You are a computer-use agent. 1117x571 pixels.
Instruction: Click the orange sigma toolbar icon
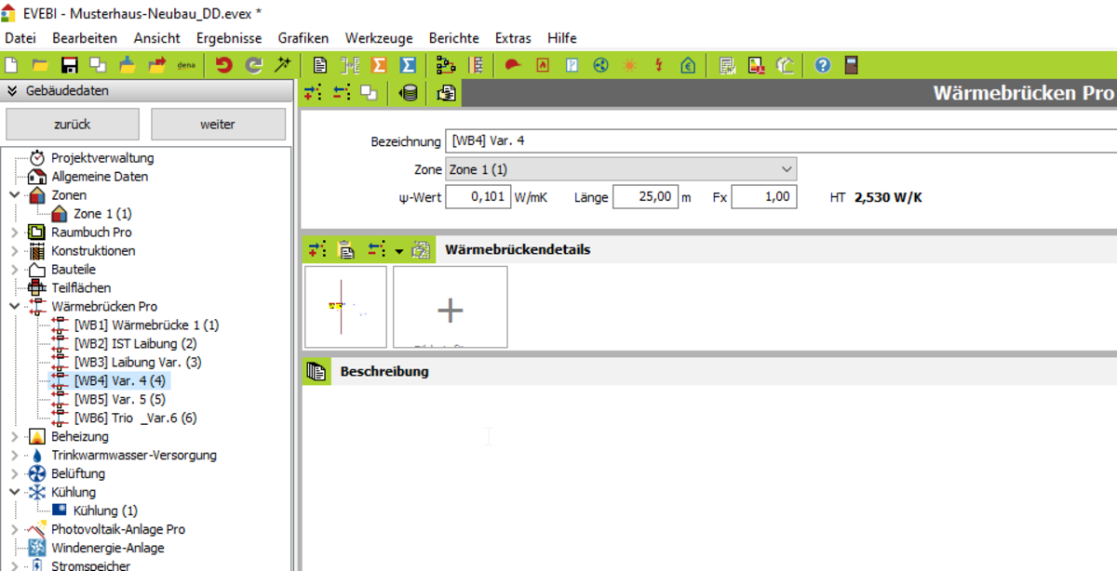coord(379,65)
